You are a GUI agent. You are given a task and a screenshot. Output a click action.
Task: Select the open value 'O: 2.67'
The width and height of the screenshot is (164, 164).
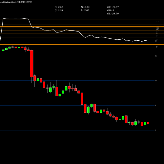[x=59, y=7]
